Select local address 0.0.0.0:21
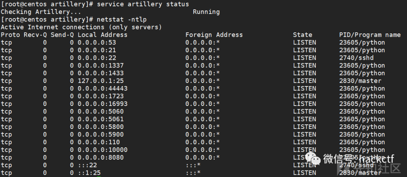 [97, 50]
